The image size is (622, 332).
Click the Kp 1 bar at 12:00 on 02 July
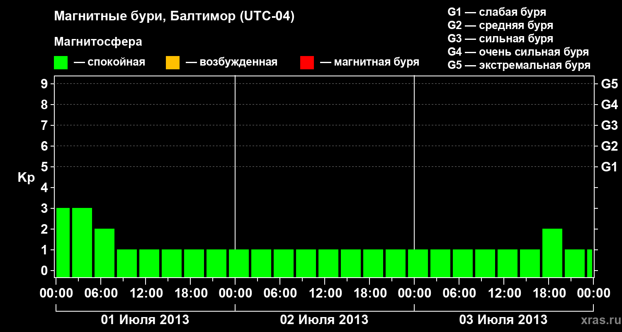pos(328,263)
